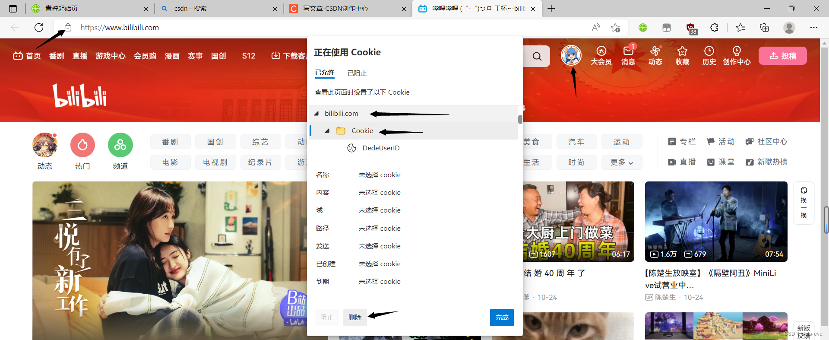Click the 热门 trending round icon

coord(82,145)
